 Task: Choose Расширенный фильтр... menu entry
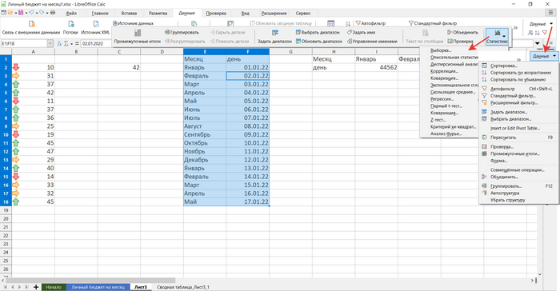click(x=514, y=103)
